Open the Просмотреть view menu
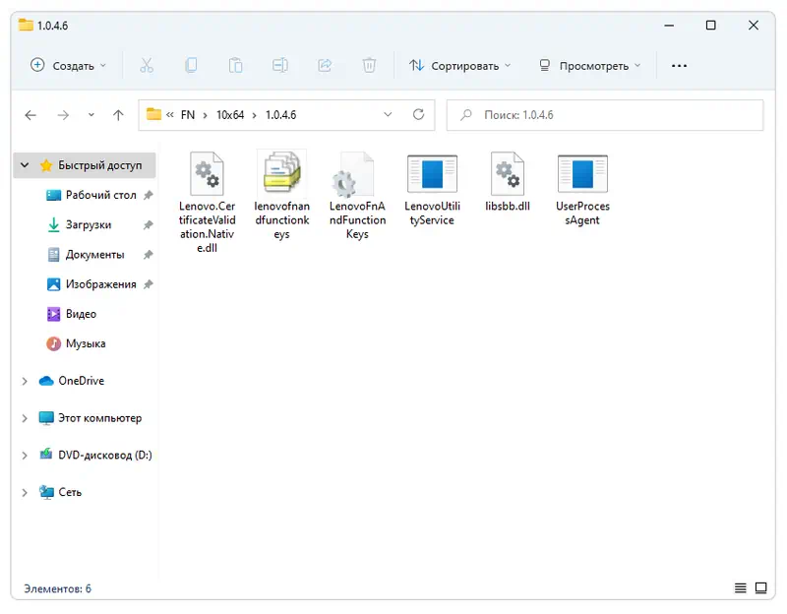Screen dimensions: 787x614 tap(589, 66)
